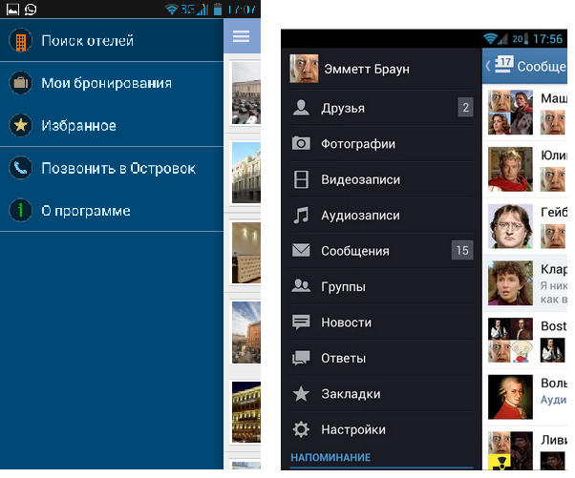Image resolution: width=575 pixels, height=478 pixels.
Task: Tap the envelope icon for Сообщения
Action: pos(301,251)
